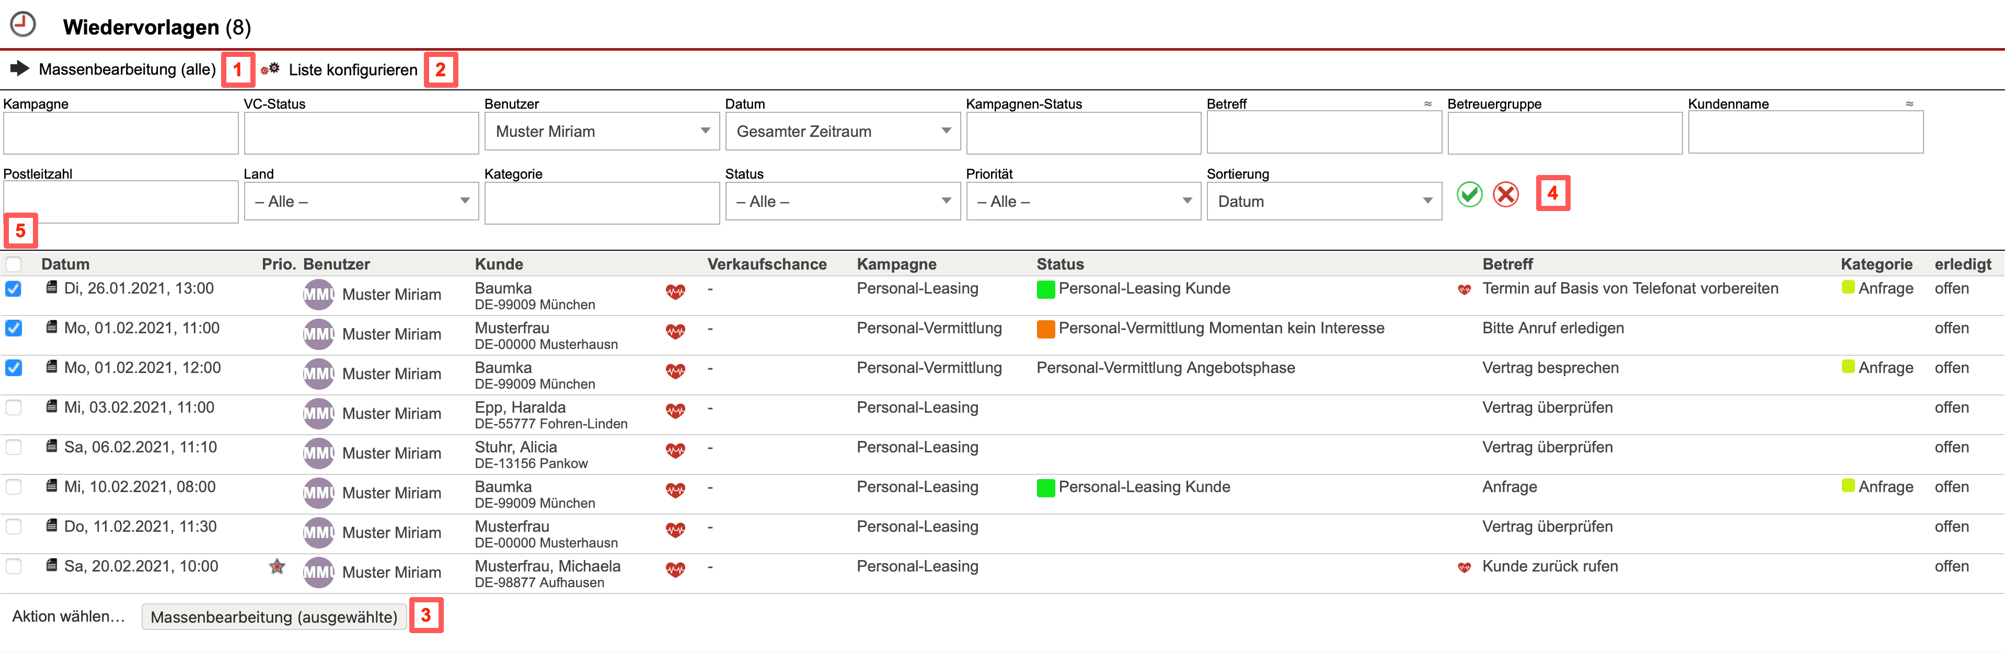Viewport: 2005px width, 653px height.
Task: Click the small heart icon before Kunde zurück rufen
Action: pyautogui.click(x=1464, y=567)
